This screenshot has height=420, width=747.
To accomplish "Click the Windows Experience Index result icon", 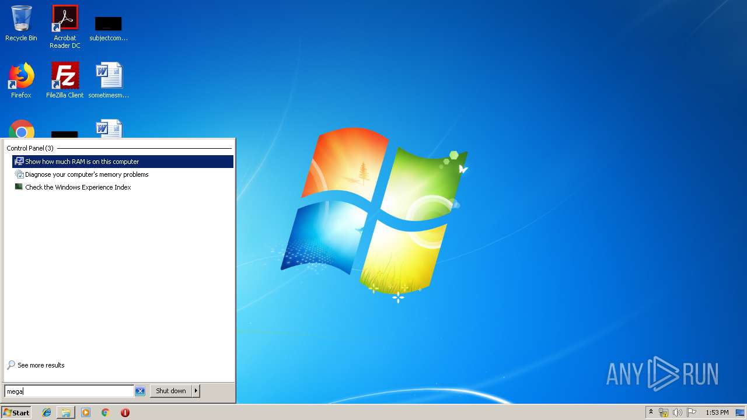I will 19,187.
